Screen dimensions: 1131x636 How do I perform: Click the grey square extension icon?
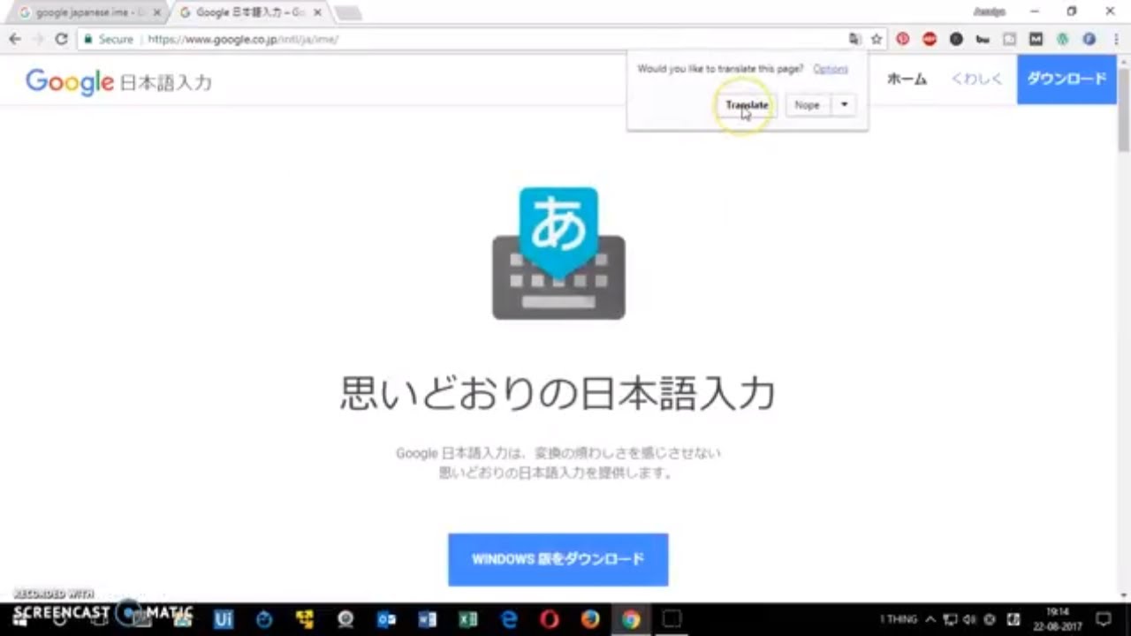point(1009,39)
